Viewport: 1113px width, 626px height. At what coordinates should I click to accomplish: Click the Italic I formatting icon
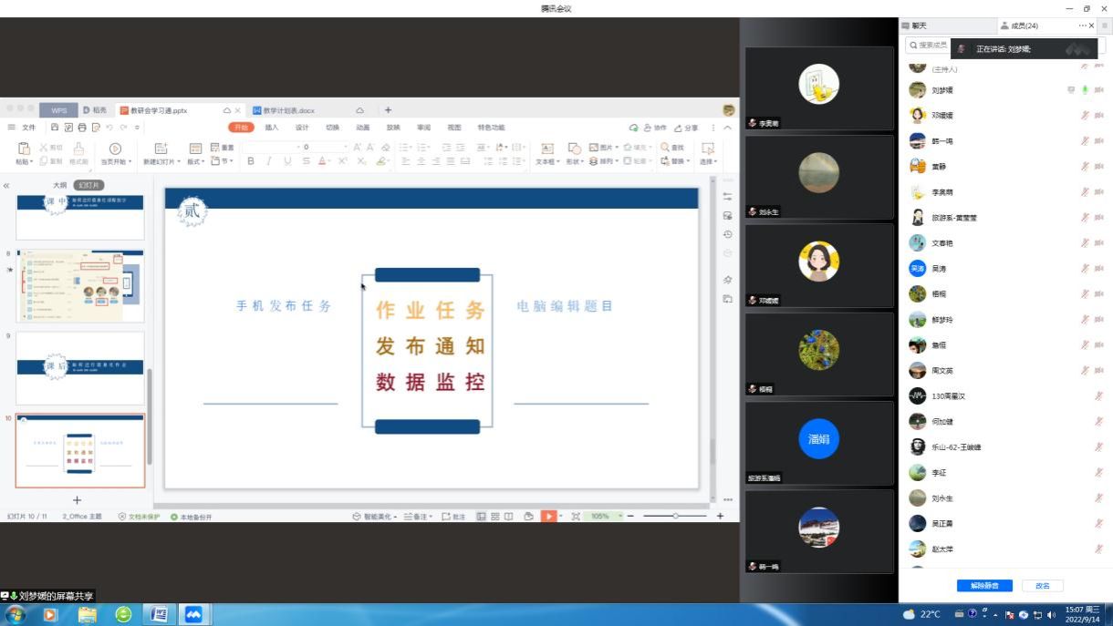[x=269, y=161]
